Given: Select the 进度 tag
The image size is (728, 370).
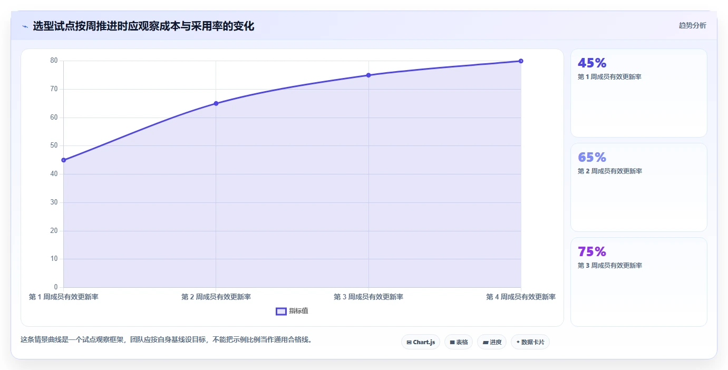Looking at the screenshot, I should point(492,342).
